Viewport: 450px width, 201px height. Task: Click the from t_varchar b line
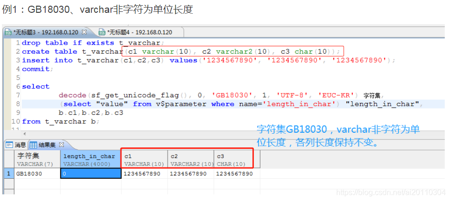(60, 121)
